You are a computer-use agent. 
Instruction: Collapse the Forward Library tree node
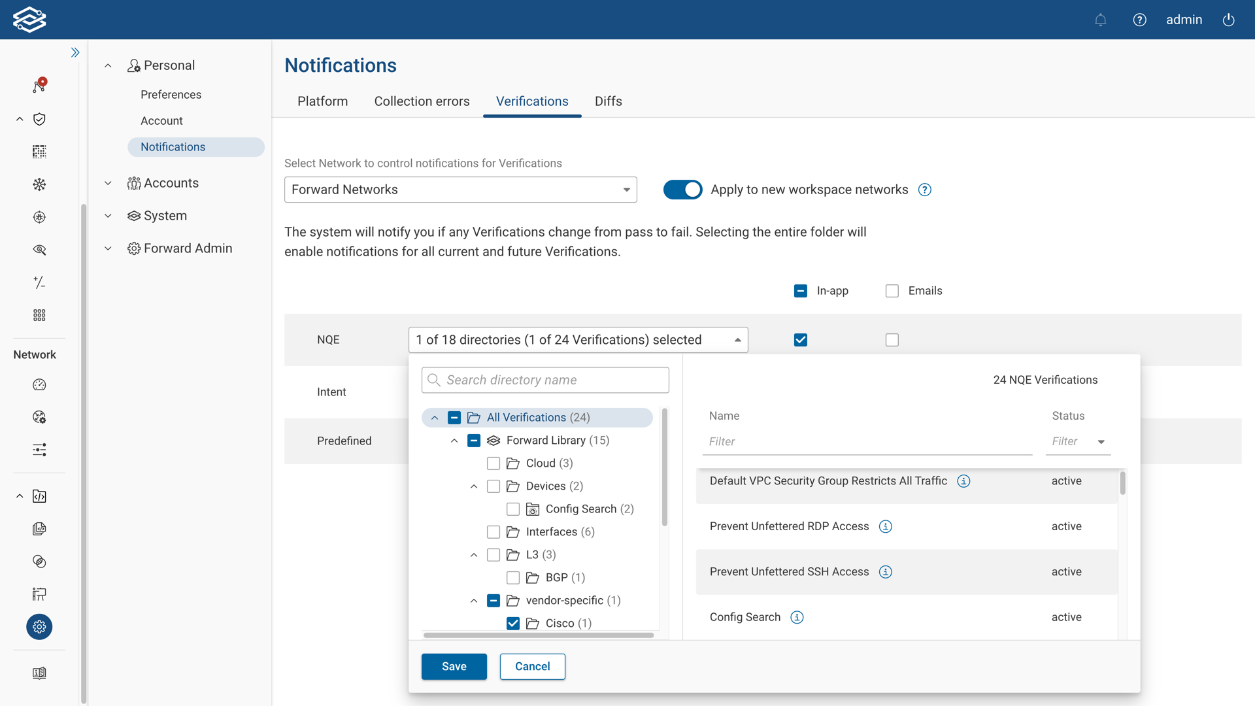pyautogui.click(x=454, y=441)
